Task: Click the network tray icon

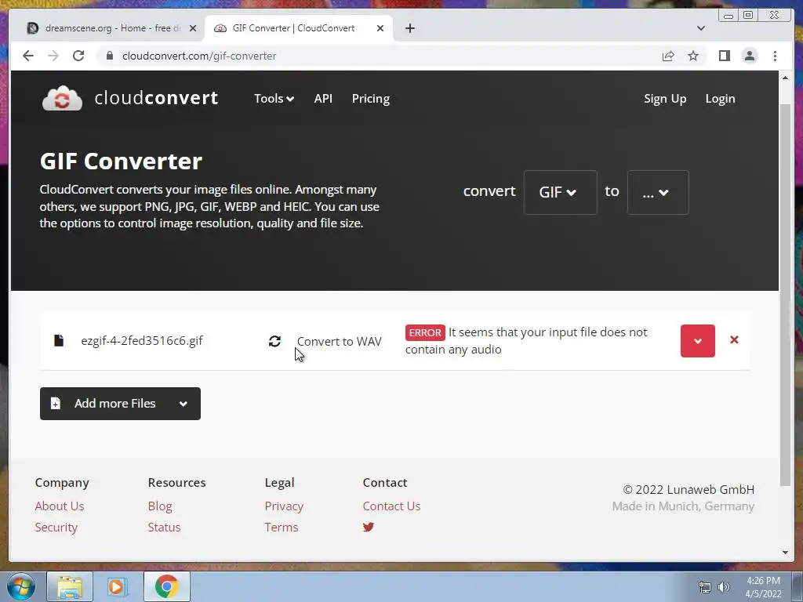Action: point(705,587)
